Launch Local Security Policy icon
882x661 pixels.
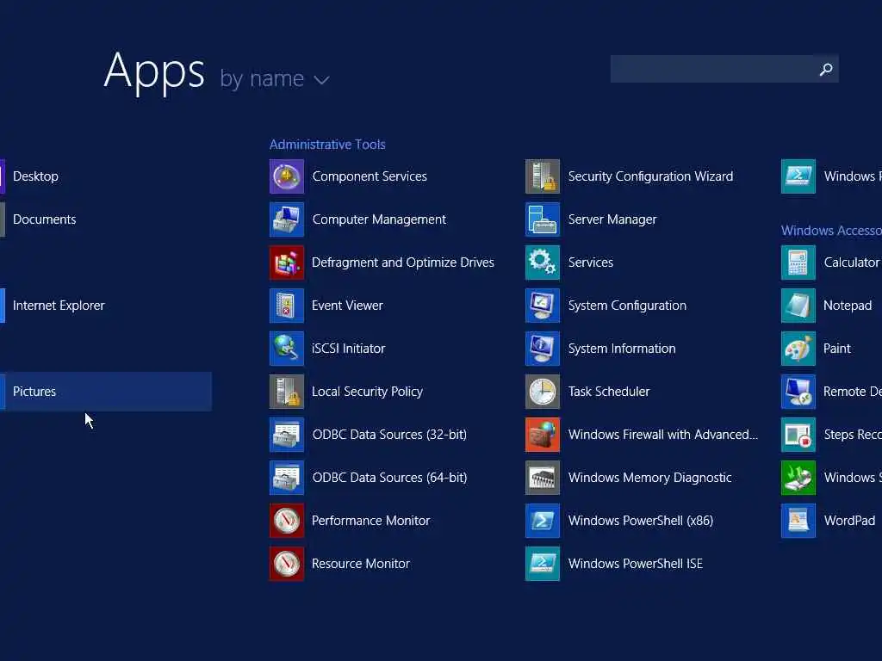(x=286, y=392)
